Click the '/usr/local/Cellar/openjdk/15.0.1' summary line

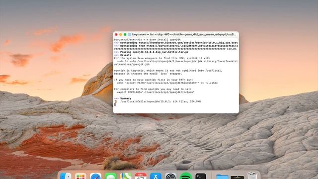(x=158, y=101)
